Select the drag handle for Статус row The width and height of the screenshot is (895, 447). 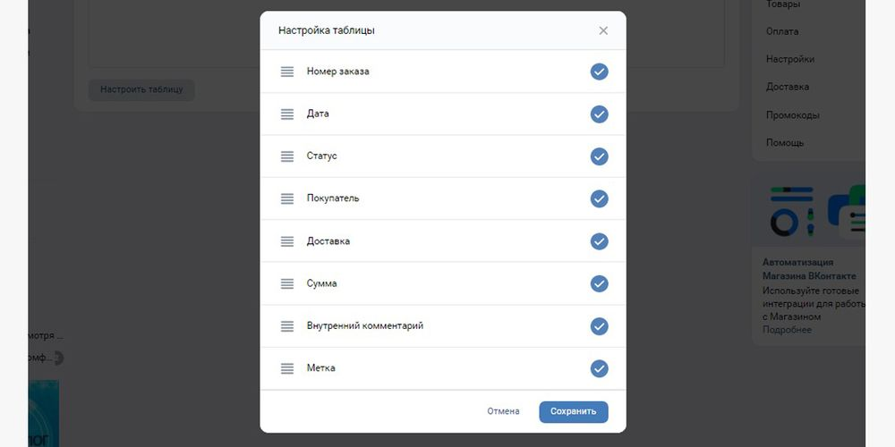point(287,156)
